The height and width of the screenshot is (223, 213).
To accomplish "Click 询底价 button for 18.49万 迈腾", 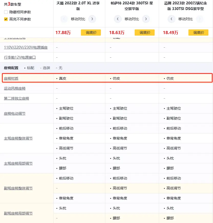I will tap(198, 33).
